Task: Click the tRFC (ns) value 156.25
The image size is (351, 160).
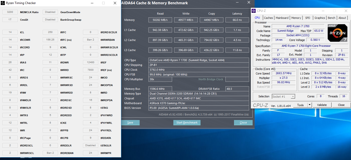Action: (50, 40)
